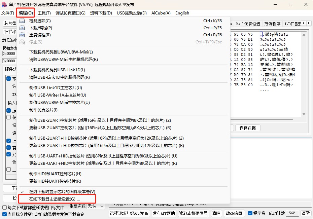Select 制作USB-Writer1A主控芯片(U)
The width and height of the screenshot is (313, 219).
[124, 95]
